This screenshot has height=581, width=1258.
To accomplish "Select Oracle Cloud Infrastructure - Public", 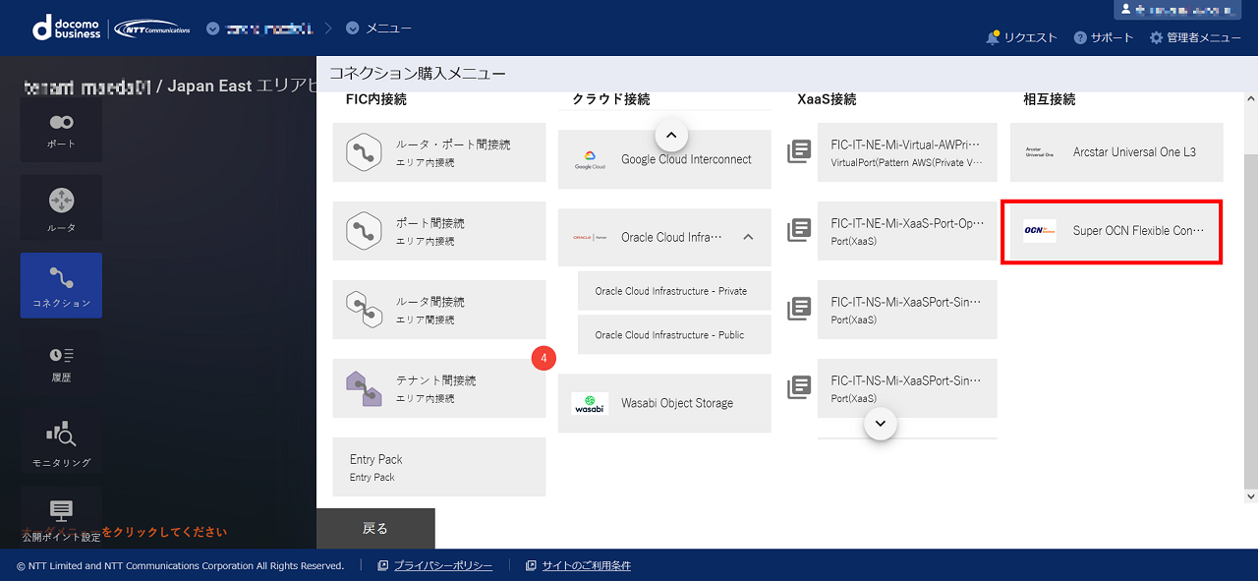I will click(x=670, y=335).
